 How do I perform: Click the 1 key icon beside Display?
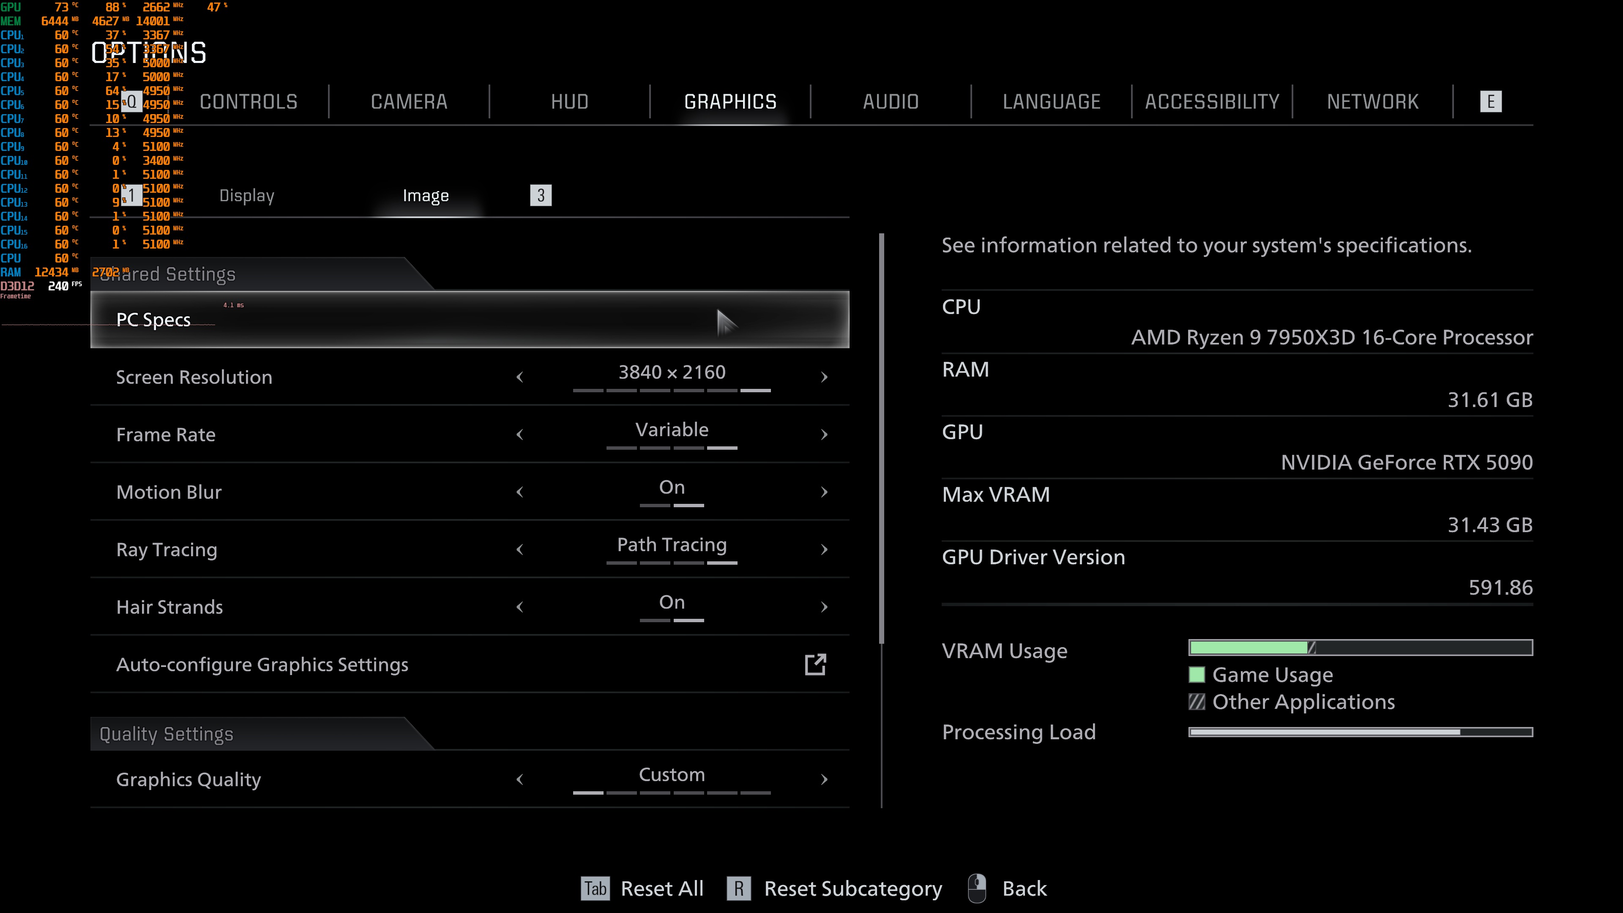point(132,195)
